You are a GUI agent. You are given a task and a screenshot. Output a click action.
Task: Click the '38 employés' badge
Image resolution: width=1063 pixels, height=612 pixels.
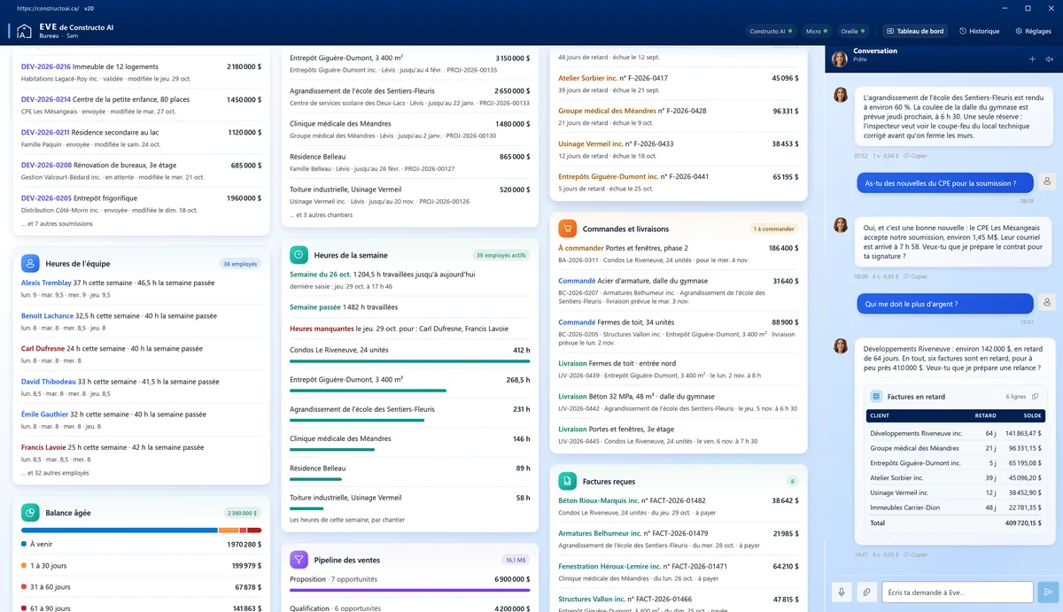tap(239, 264)
